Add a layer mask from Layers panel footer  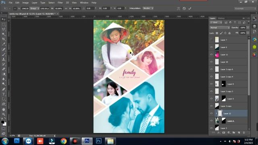coord(224,133)
